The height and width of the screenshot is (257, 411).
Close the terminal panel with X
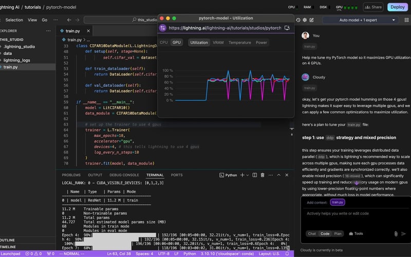pyautogui.click(x=287, y=175)
